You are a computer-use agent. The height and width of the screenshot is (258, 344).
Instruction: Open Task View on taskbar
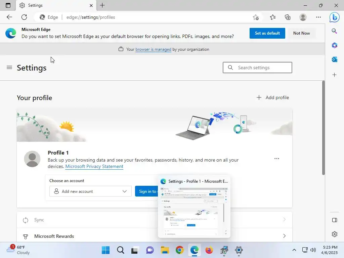[x=135, y=250]
